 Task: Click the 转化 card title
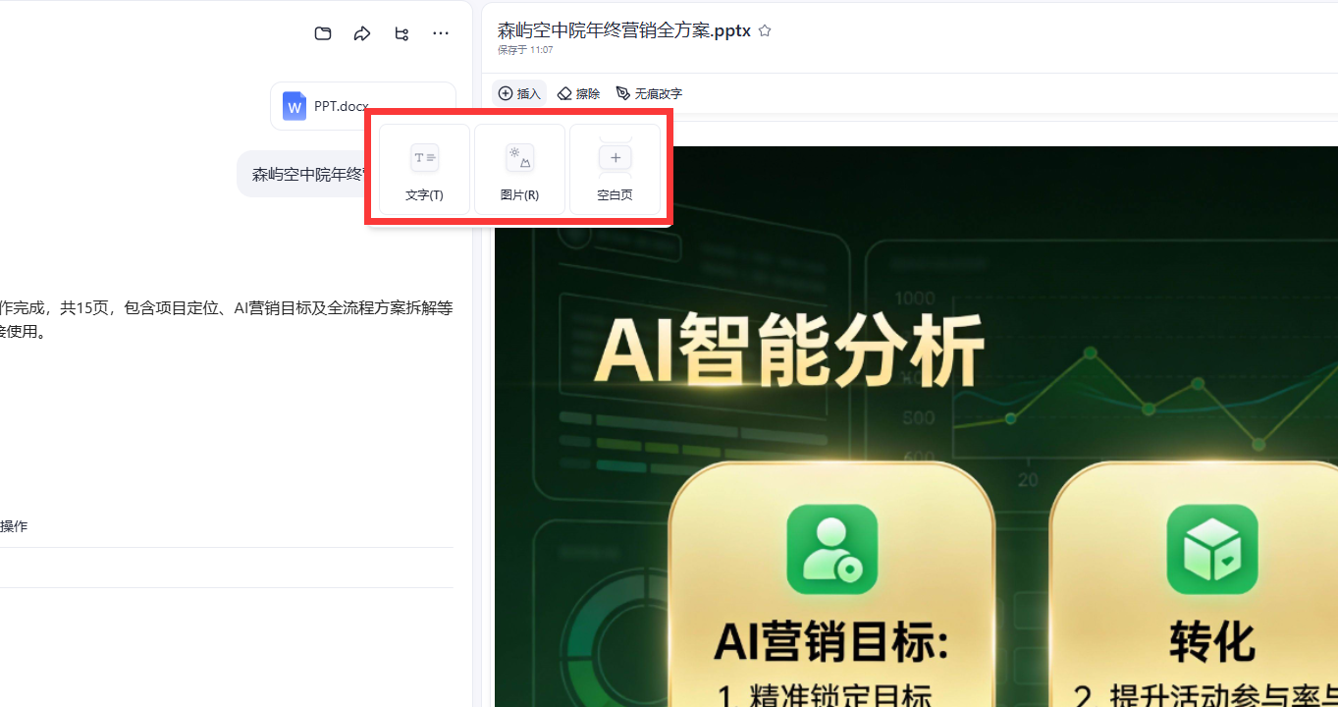(x=1211, y=641)
